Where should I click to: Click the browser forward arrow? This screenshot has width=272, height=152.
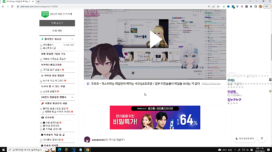pos(7,6)
